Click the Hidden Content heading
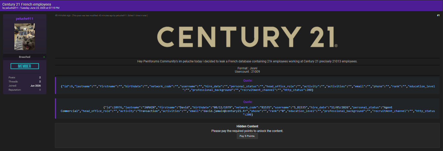443x151 pixels. pos(247,126)
